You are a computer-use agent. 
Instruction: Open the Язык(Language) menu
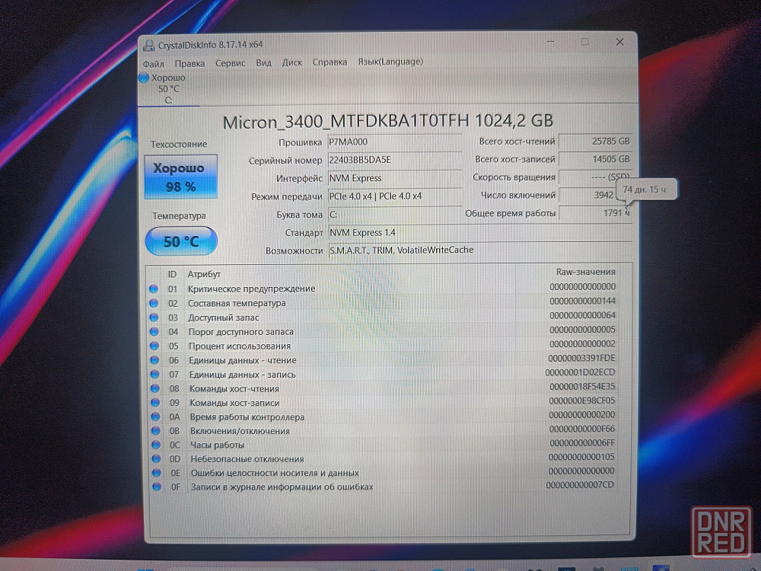[390, 61]
